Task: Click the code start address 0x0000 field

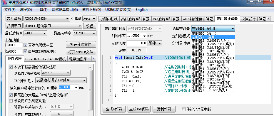Action: 14,45
